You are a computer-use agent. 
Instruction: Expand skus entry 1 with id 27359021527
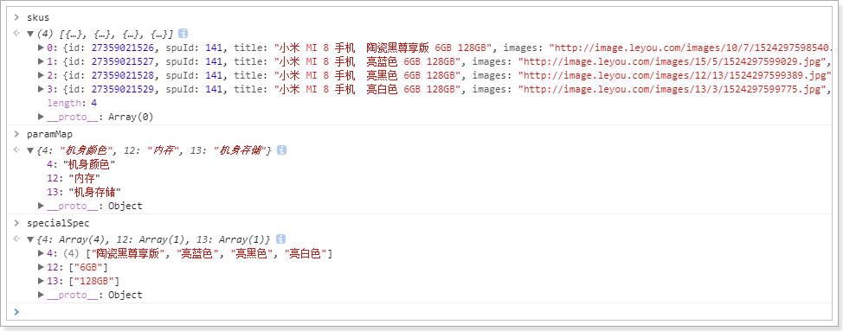pos(42,61)
